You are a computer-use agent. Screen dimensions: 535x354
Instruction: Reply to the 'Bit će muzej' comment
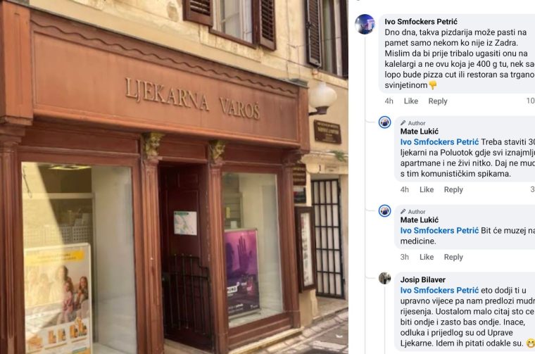(x=453, y=257)
